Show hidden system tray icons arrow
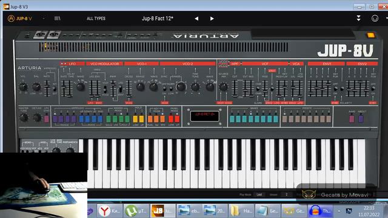 point(339,211)
